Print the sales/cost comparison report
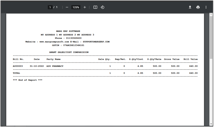 pyautogui.click(x=198, y=7)
